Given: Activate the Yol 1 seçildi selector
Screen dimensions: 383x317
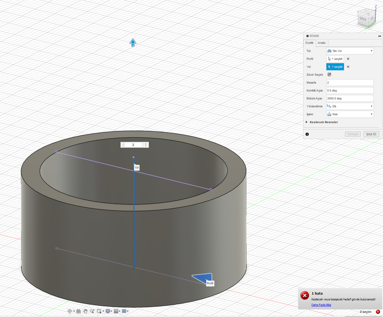Looking at the screenshot, I should pyautogui.click(x=335, y=67).
